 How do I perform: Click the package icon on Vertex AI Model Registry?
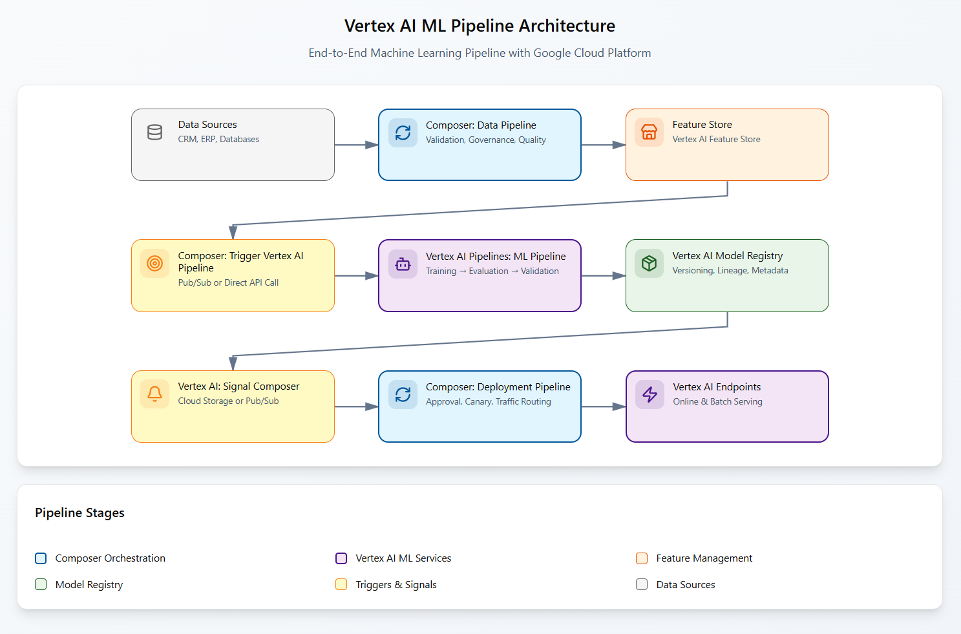coord(649,263)
